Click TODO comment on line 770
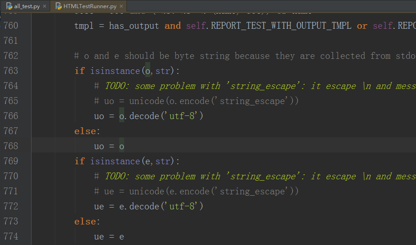Viewport: 416px width, 245px height. tap(255, 177)
